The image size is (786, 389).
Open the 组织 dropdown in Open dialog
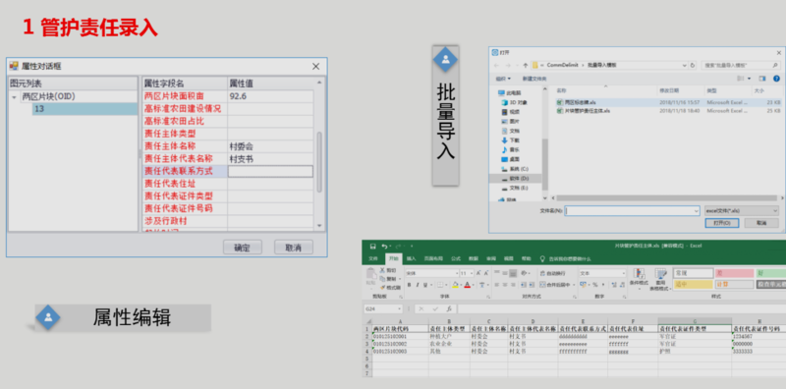[503, 79]
